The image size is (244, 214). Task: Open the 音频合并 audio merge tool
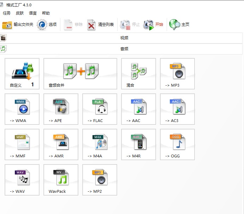(x=80, y=74)
